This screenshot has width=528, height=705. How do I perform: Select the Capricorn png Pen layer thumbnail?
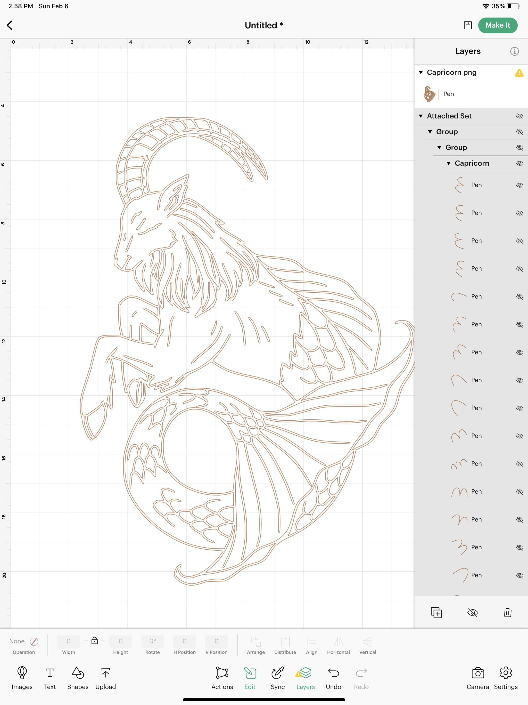[430, 94]
